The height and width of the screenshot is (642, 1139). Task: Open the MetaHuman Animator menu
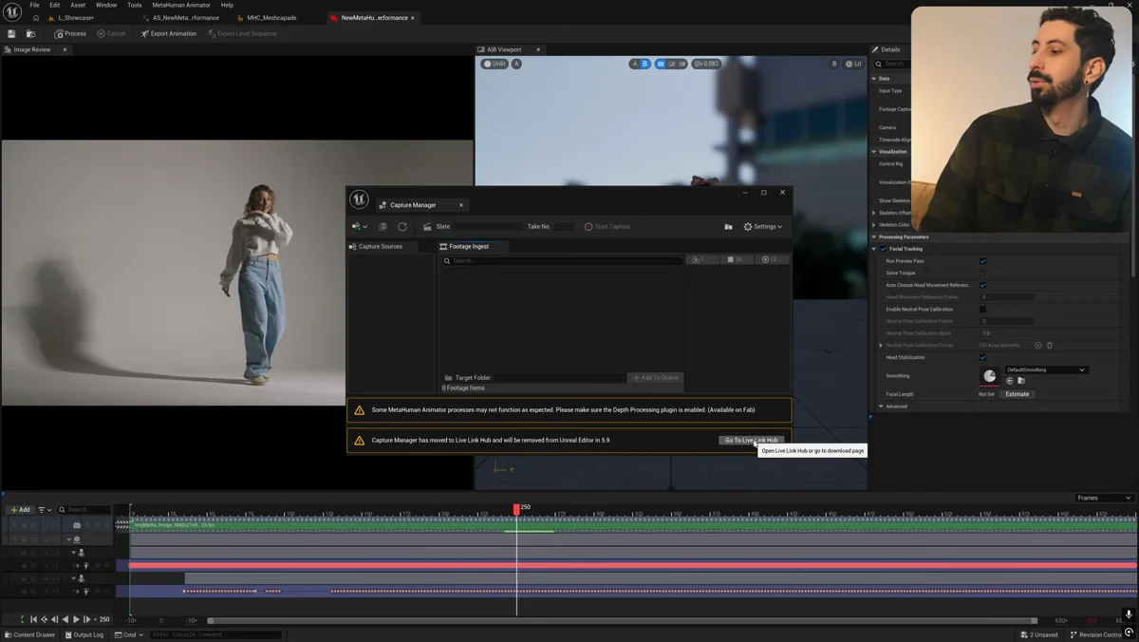(x=181, y=5)
